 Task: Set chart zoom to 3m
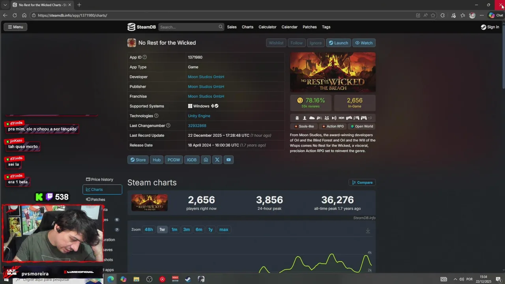click(187, 230)
